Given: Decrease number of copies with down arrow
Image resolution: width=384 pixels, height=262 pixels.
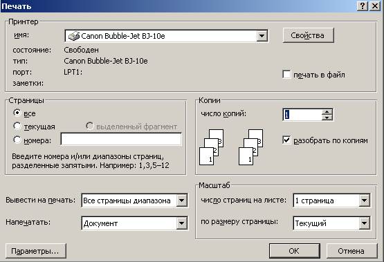Looking at the screenshot, I should (327, 118).
